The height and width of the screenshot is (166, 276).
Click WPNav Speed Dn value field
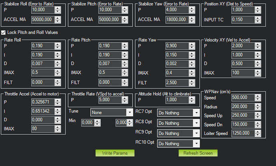pos(243,125)
